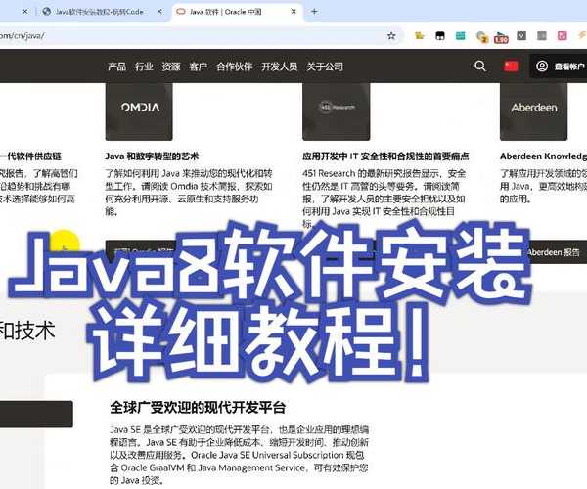Click the 451 Research report thumbnail
The image size is (587, 489).
tap(337, 111)
